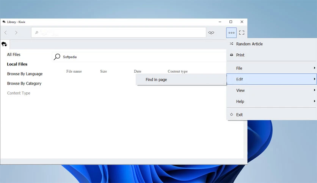Enter fullscreen with the brackets icon
The image size is (317, 183).
click(242, 33)
